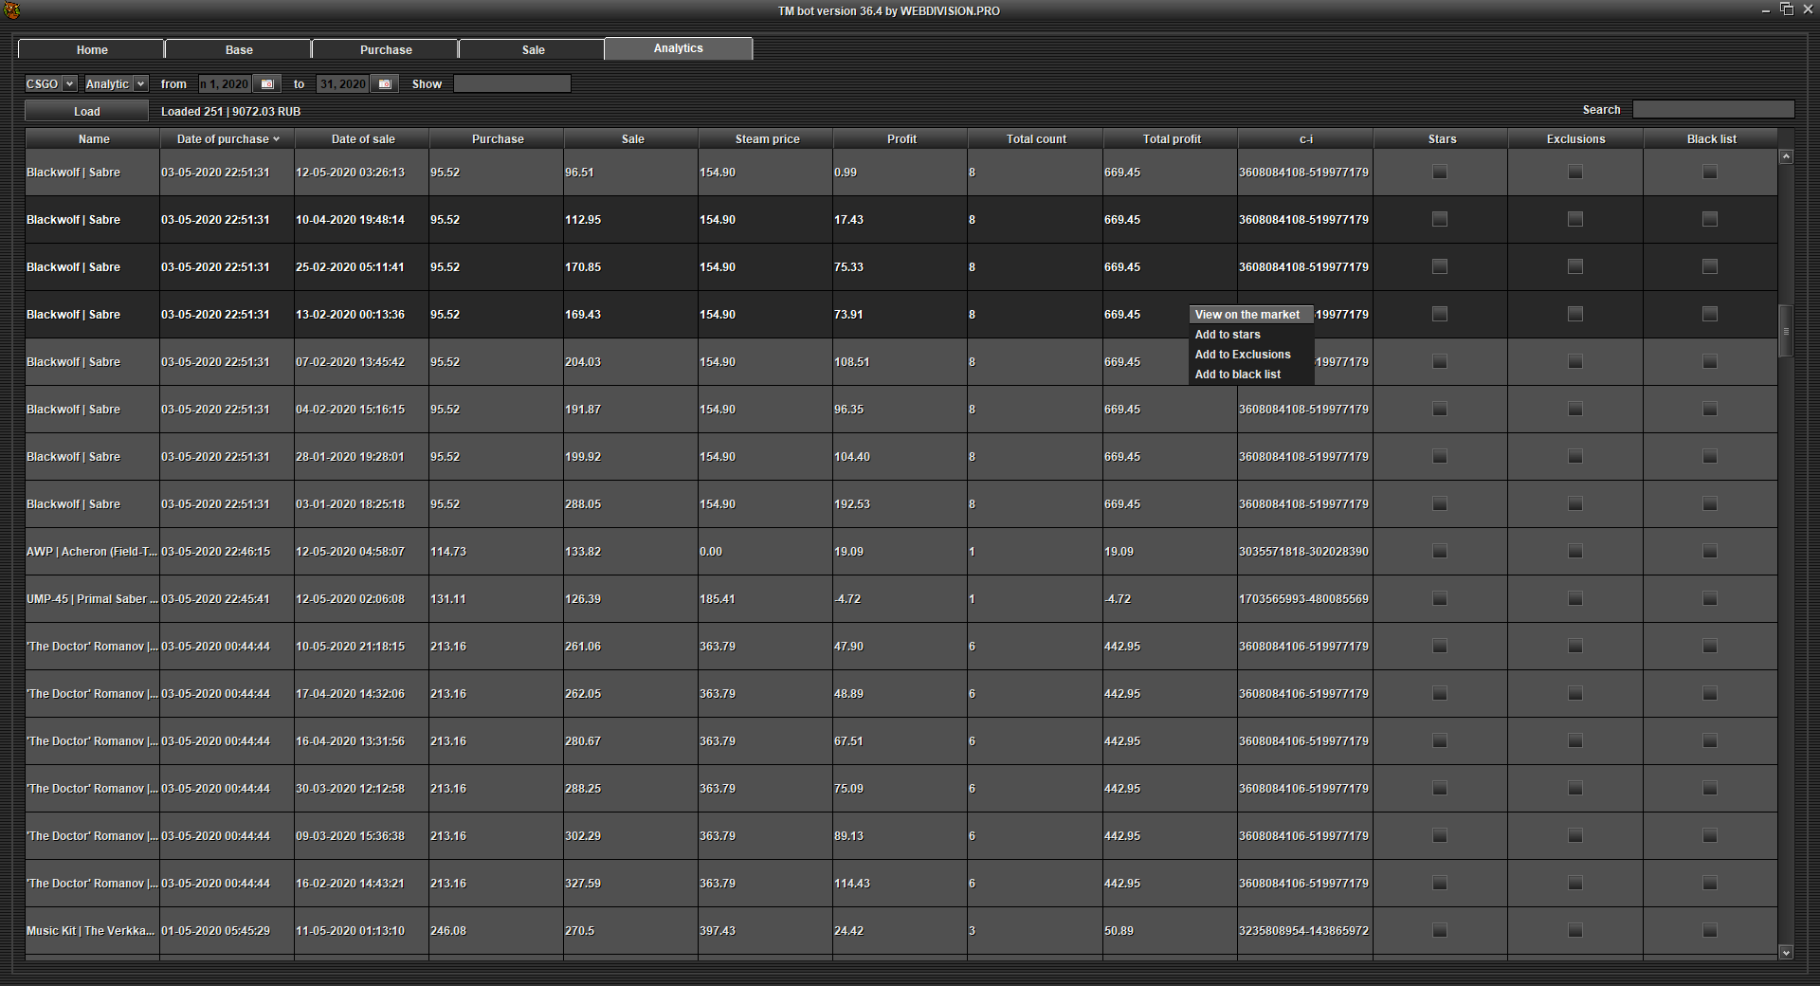Check Exclusions box for UMP-45 Primal Saber row

pyautogui.click(x=1574, y=598)
